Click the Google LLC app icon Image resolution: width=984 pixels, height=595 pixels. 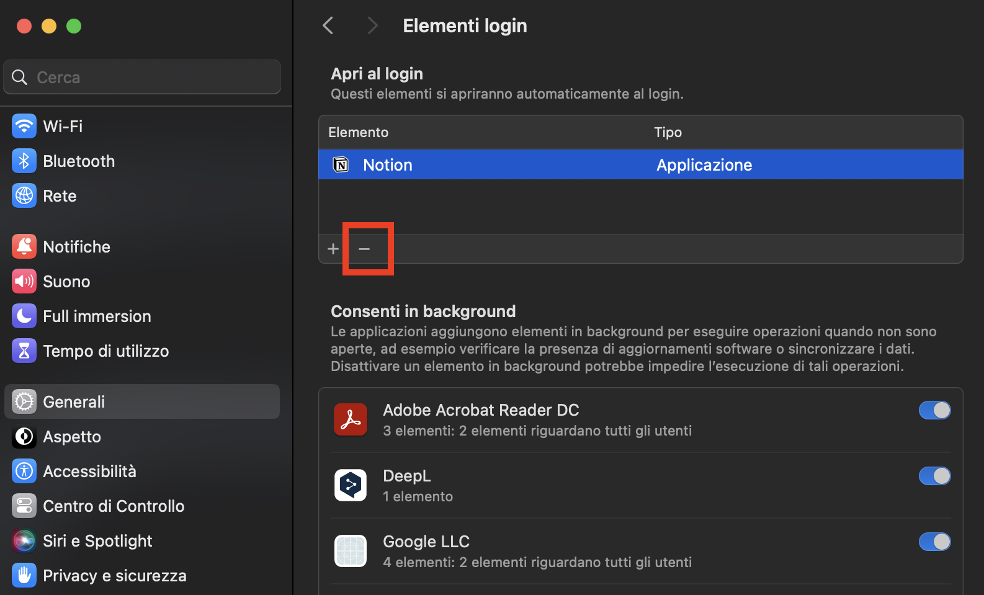pos(351,551)
